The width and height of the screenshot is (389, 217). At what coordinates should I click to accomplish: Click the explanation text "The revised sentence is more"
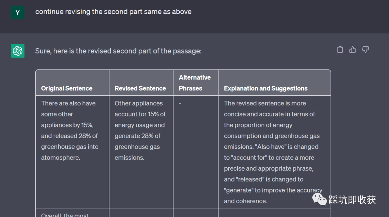(265, 103)
